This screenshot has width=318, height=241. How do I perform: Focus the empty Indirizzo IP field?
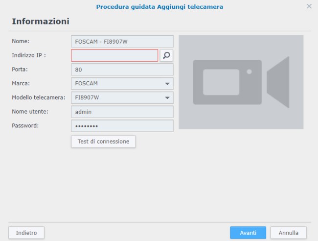click(x=114, y=55)
